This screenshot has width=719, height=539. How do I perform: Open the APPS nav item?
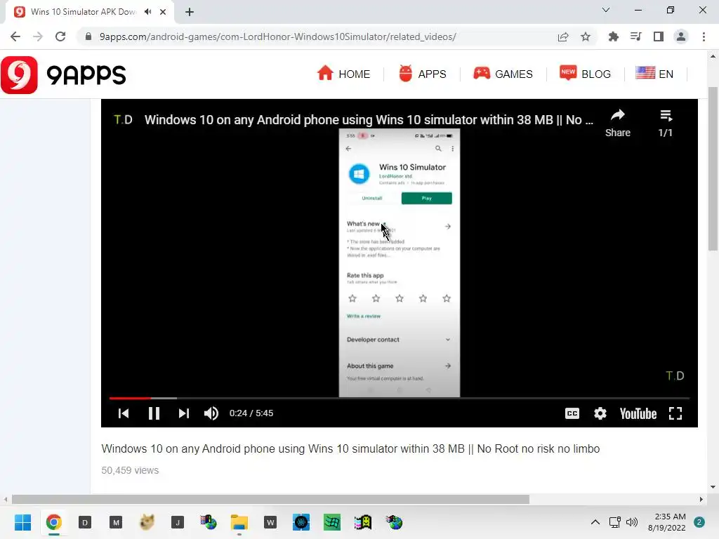click(x=422, y=74)
